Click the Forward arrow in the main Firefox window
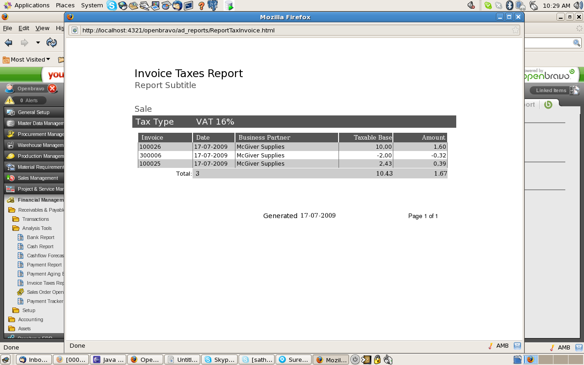 tap(24, 42)
